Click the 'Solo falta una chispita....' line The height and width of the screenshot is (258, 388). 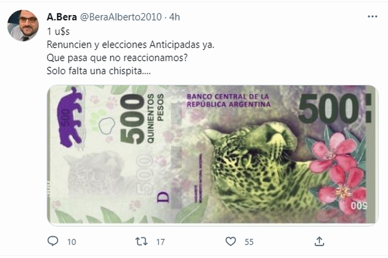coord(99,71)
